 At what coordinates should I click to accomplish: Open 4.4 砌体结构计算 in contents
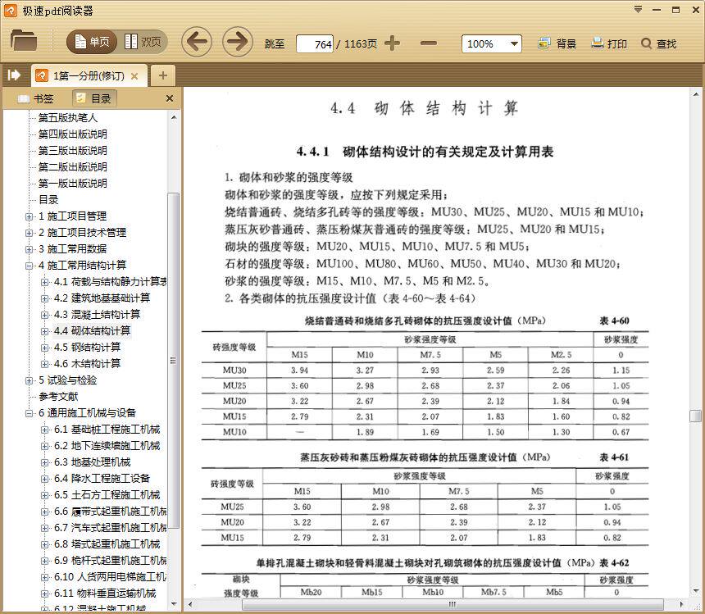pos(92,331)
